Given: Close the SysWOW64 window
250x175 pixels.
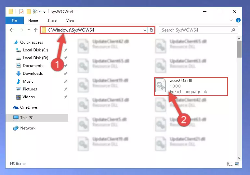Looking at the screenshot, I should coord(234,11).
